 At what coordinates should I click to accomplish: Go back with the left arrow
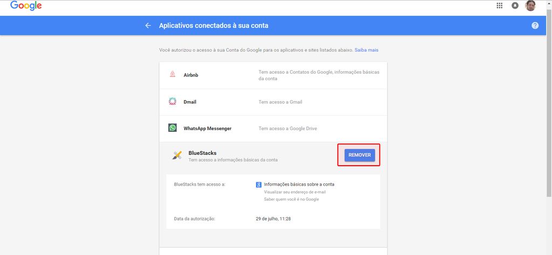pos(148,26)
